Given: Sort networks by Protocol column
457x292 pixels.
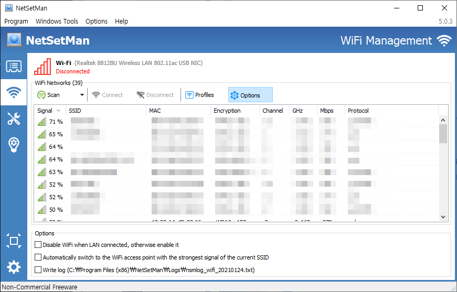Looking at the screenshot, I should (x=391, y=111).
